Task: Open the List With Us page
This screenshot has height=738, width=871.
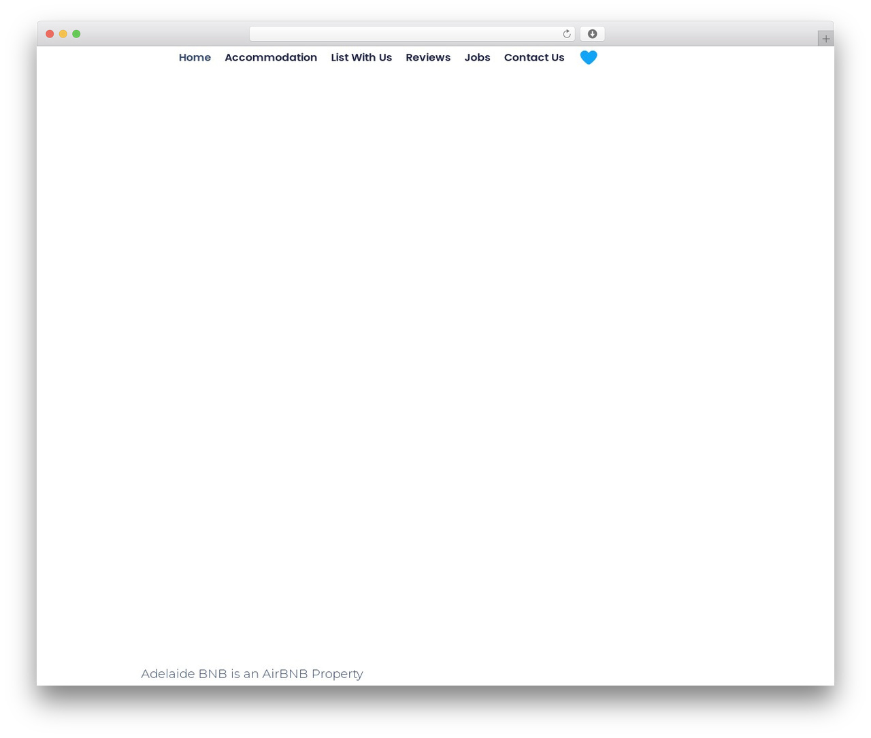Action: (361, 58)
